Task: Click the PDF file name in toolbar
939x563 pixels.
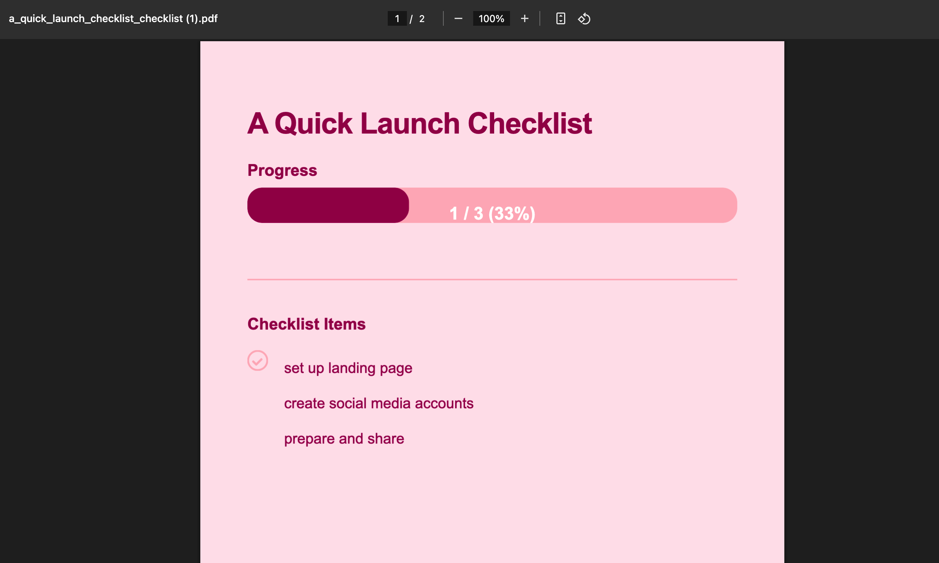Action: (x=113, y=19)
